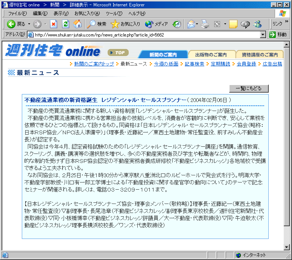Click the vertical scrollbar down arrow
The image size is (292, 260).
pyautogui.click(x=287, y=247)
